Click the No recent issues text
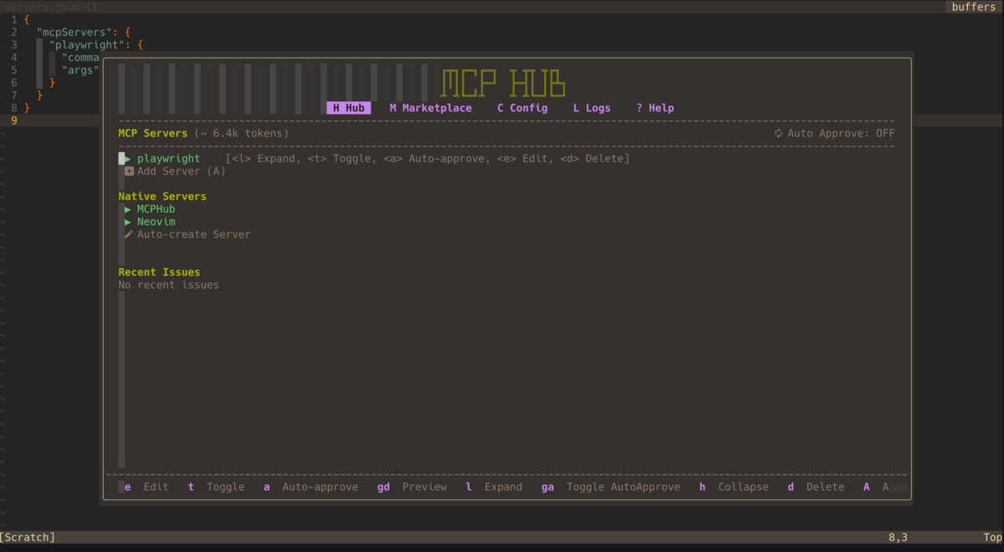Screen dimensions: 1004x552 coord(169,285)
